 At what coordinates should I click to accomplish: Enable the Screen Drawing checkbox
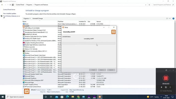(x=161, y=91)
